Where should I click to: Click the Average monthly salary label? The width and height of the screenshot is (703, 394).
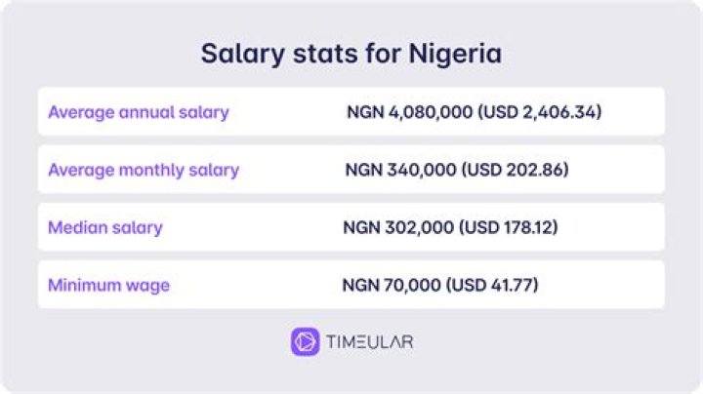(144, 170)
